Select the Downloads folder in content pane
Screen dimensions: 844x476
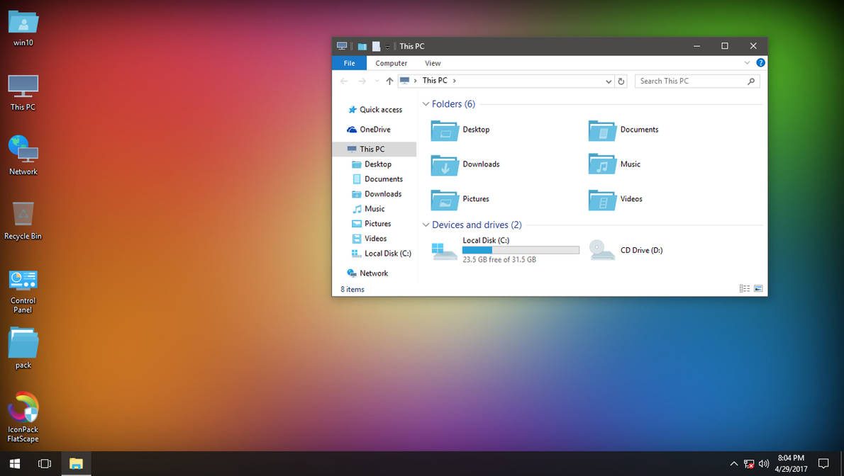[x=465, y=164]
